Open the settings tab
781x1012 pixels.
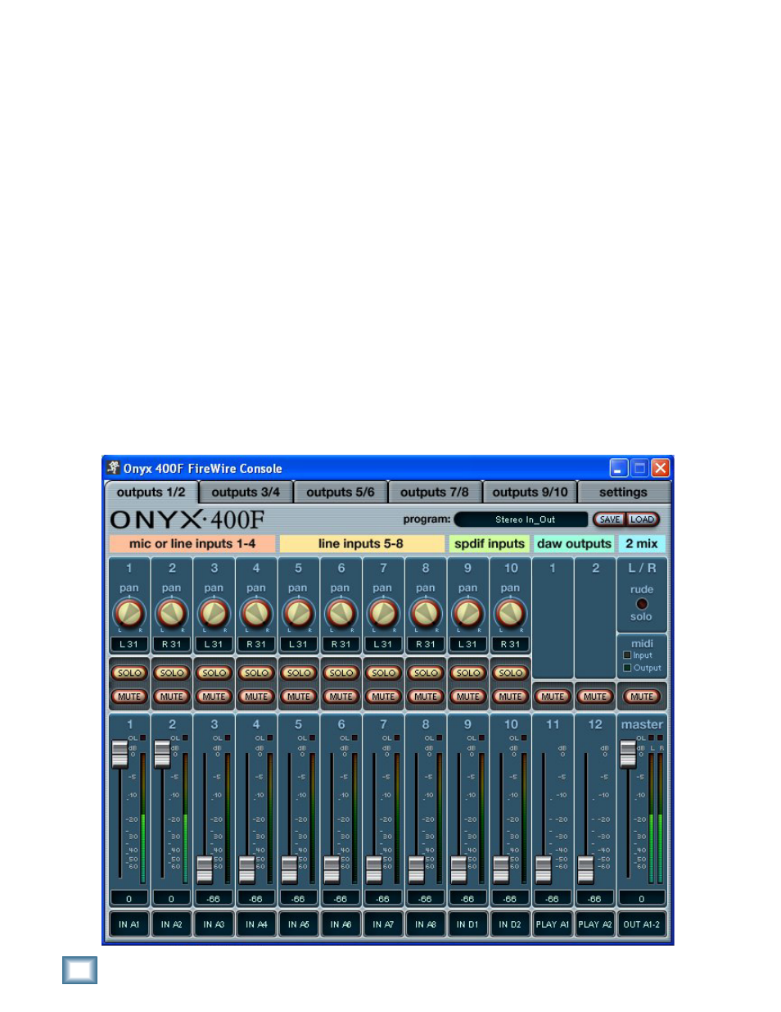(624, 492)
